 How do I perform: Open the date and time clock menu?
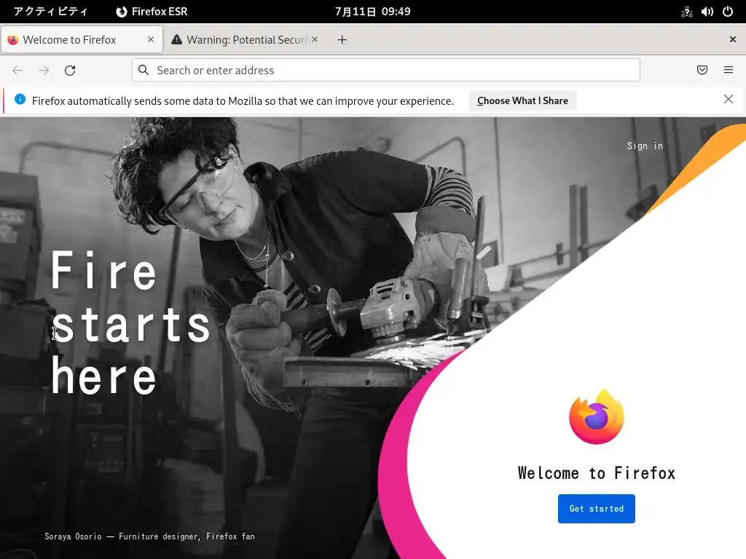tap(372, 12)
